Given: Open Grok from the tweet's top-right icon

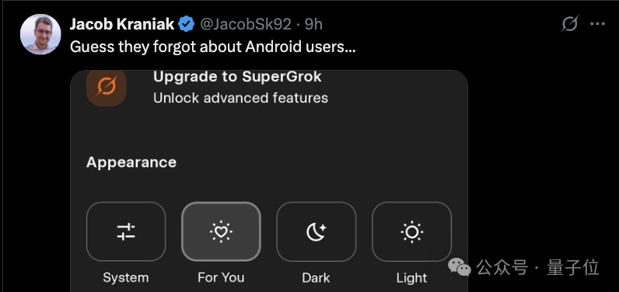Looking at the screenshot, I should 570,24.
